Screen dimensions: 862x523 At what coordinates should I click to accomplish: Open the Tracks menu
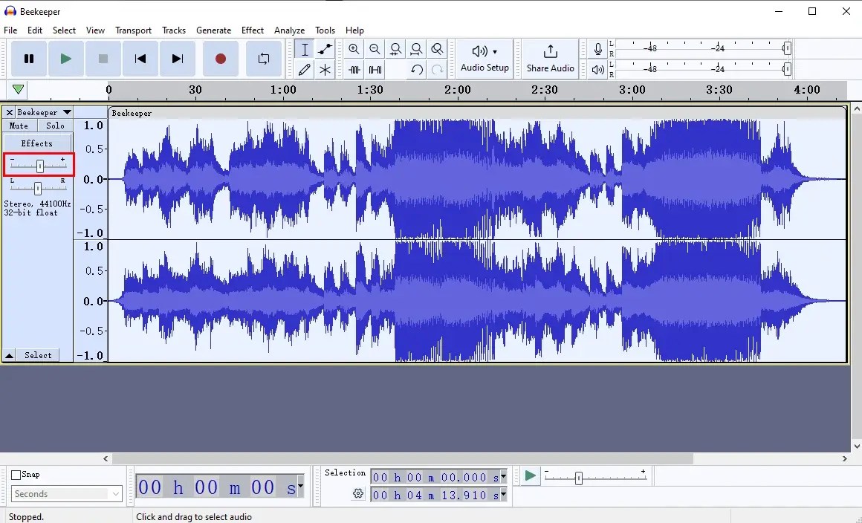pyautogui.click(x=174, y=30)
